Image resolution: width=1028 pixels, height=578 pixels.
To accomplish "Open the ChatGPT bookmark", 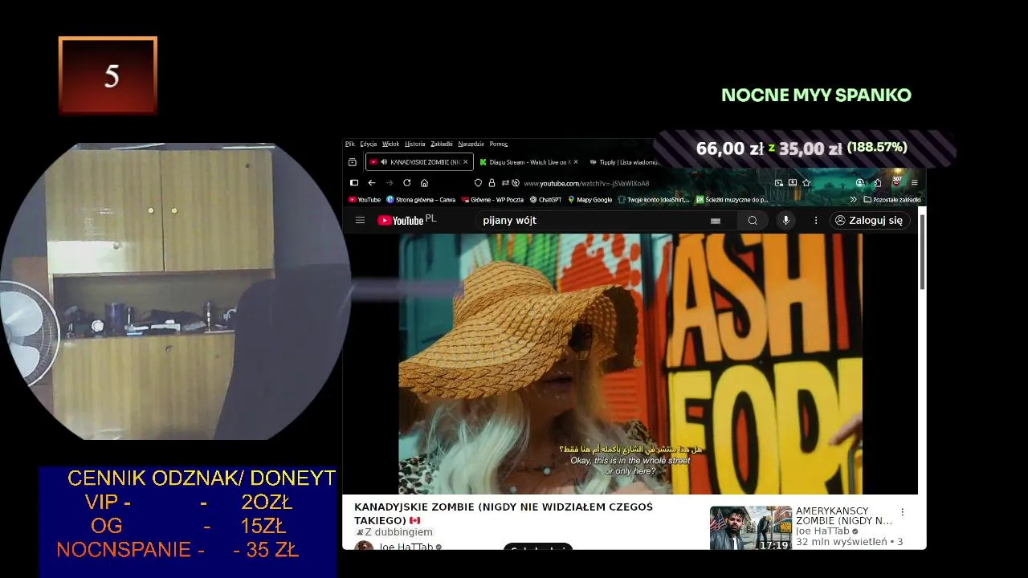I will click(x=545, y=200).
